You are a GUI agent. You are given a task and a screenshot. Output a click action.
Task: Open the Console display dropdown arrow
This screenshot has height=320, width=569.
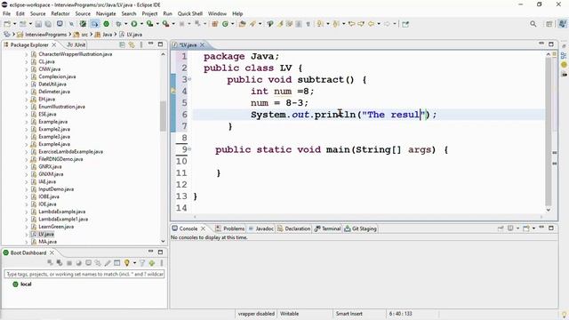517,228
